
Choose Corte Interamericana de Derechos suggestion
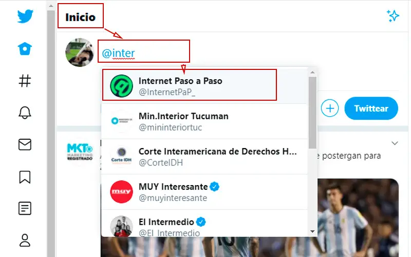(x=204, y=157)
